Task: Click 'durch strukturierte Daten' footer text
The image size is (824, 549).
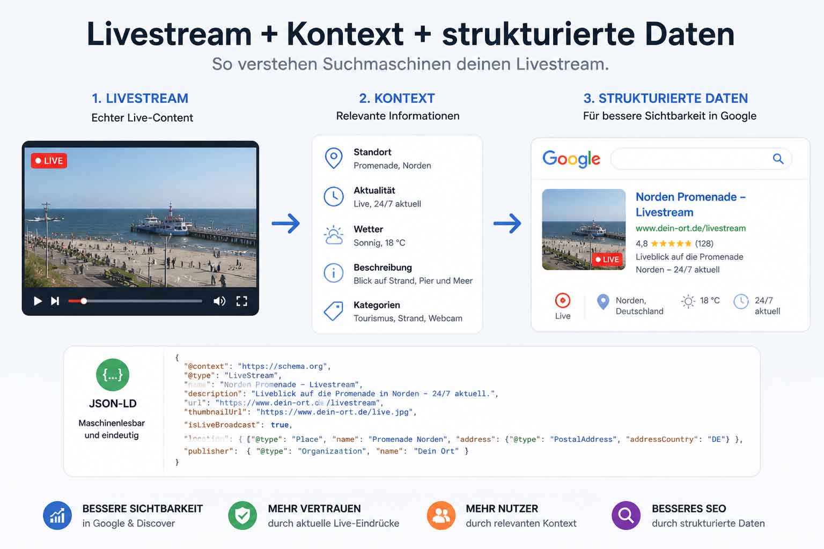Action: 708,523
